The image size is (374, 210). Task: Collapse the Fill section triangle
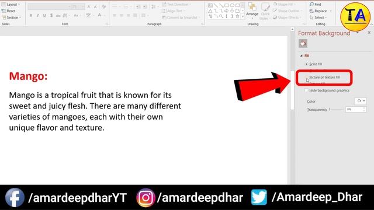coord(302,55)
